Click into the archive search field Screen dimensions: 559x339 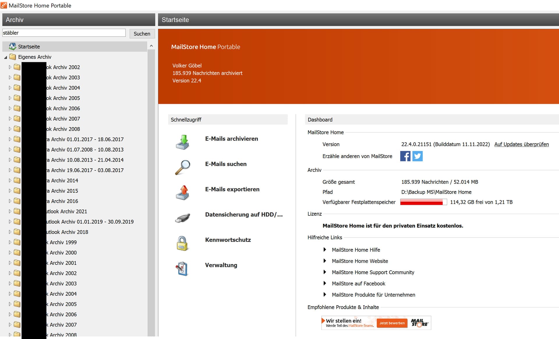click(64, 33)
